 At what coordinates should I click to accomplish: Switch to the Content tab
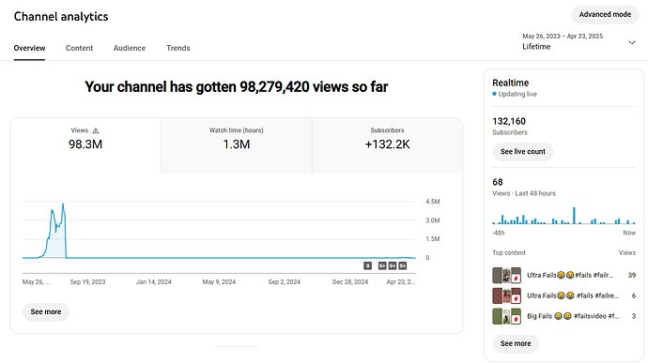point(79,48)
